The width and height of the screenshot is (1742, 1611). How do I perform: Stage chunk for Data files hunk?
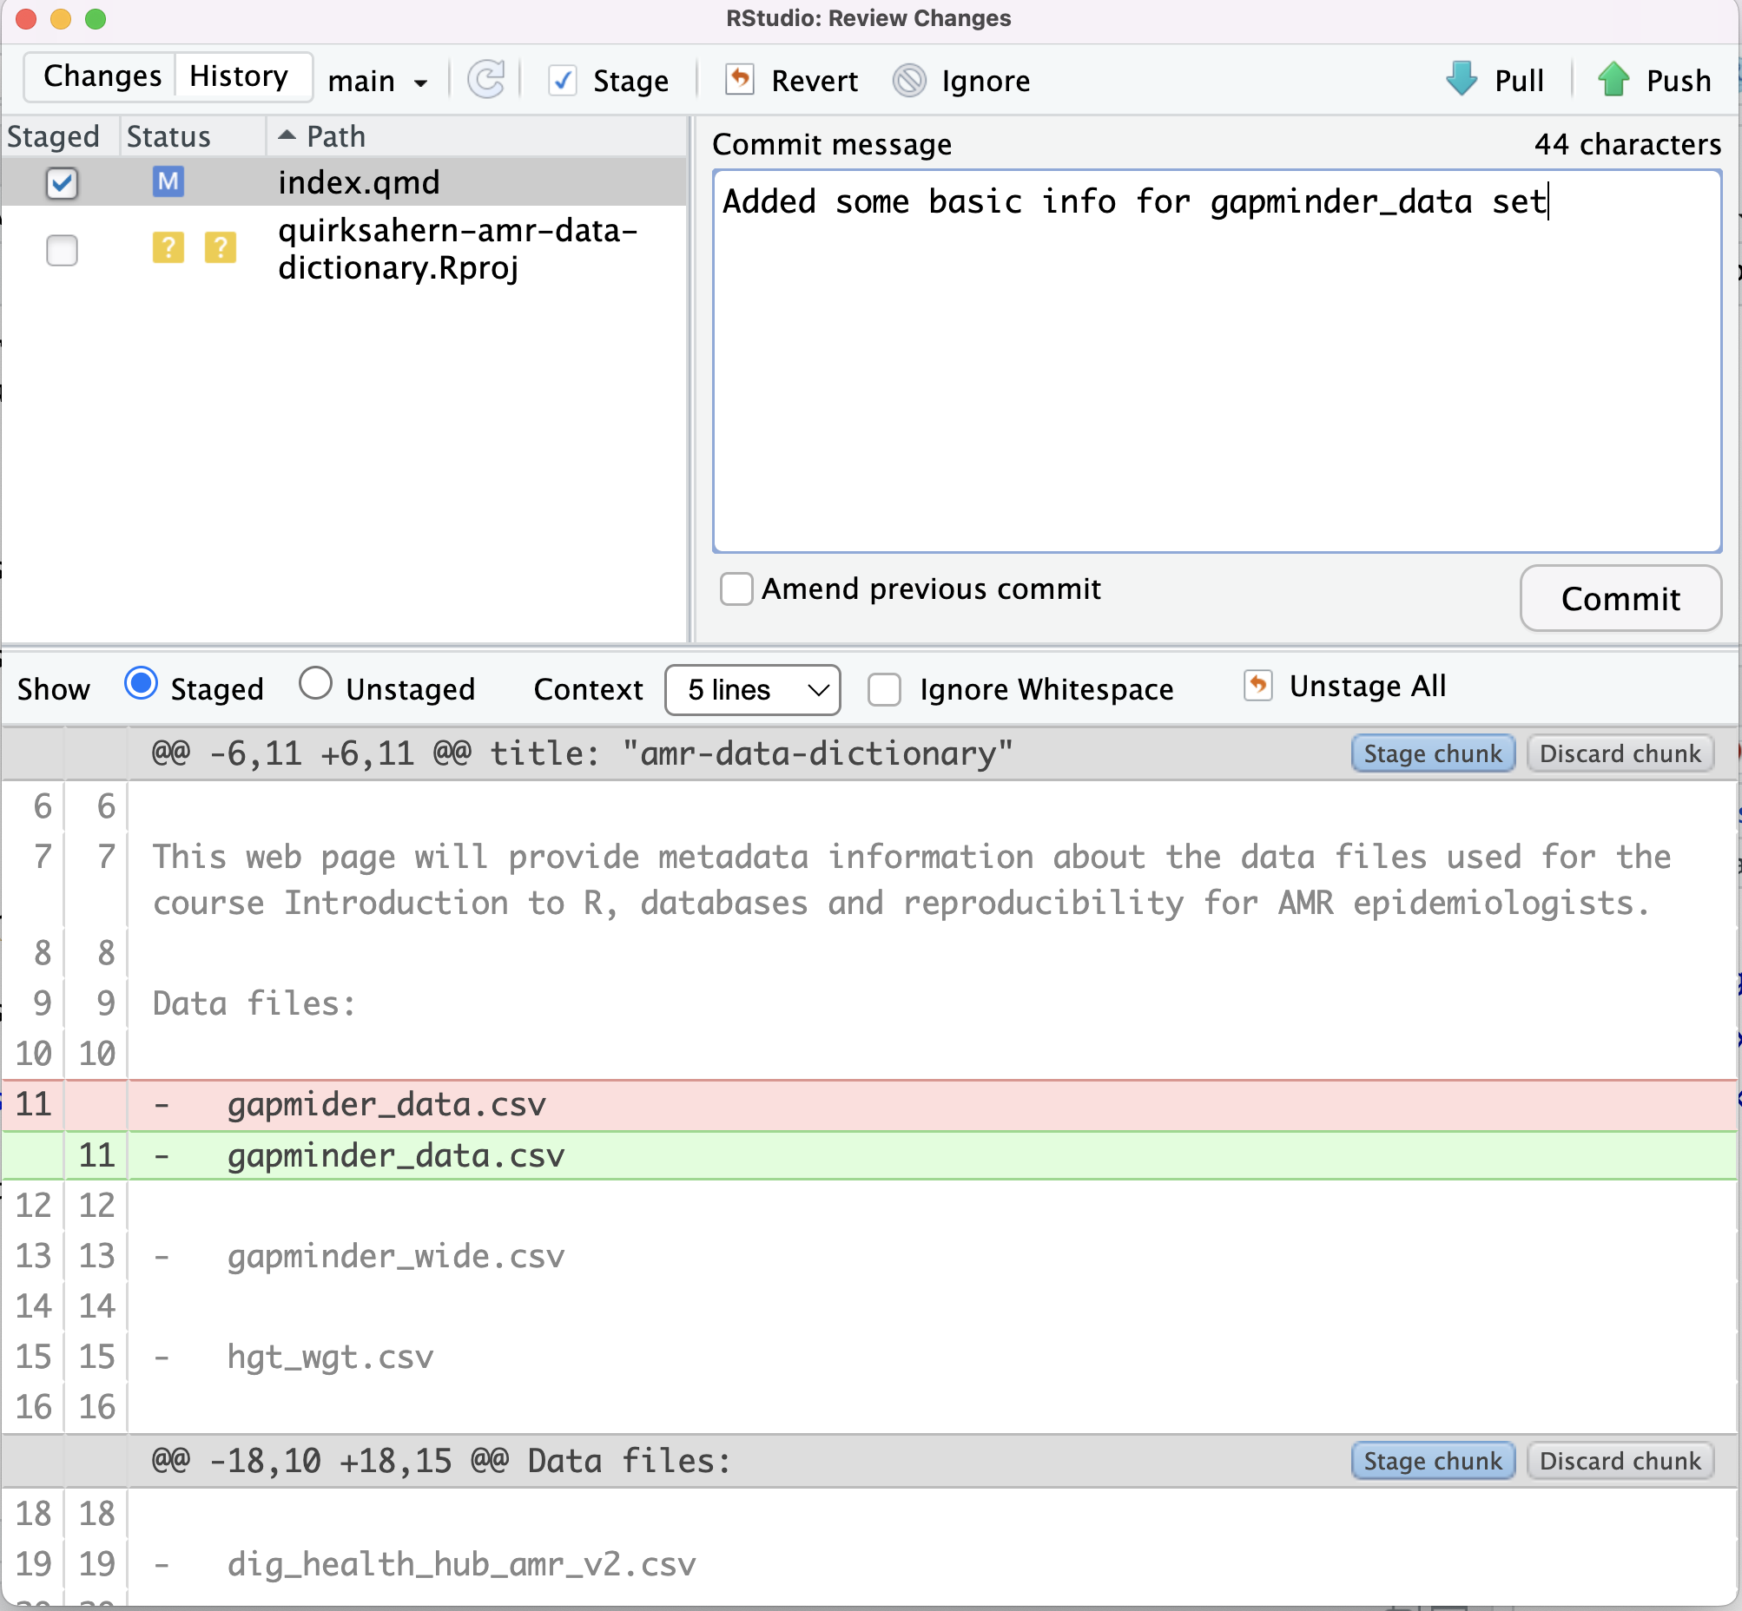[1432, 1461]
